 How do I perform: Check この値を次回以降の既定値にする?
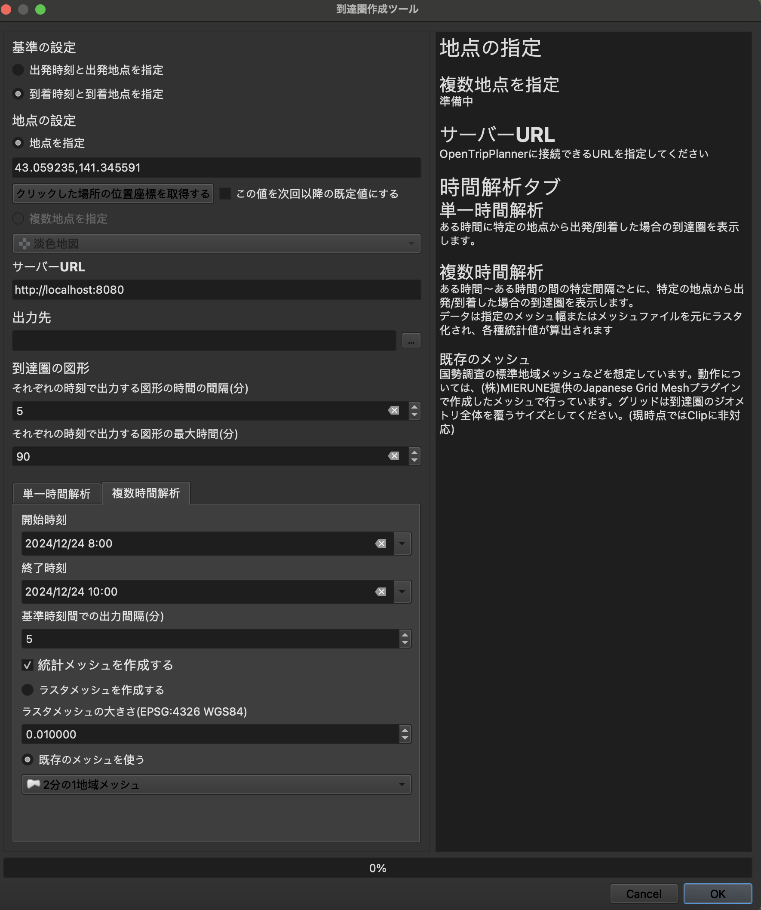pos(225,194)
